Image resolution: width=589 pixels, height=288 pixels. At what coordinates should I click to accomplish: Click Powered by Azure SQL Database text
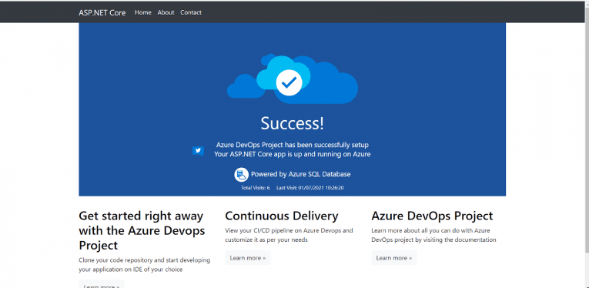[x=301, y=174]
